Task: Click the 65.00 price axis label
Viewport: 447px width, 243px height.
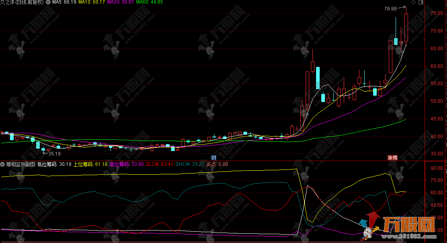Action: pos(437,49)
